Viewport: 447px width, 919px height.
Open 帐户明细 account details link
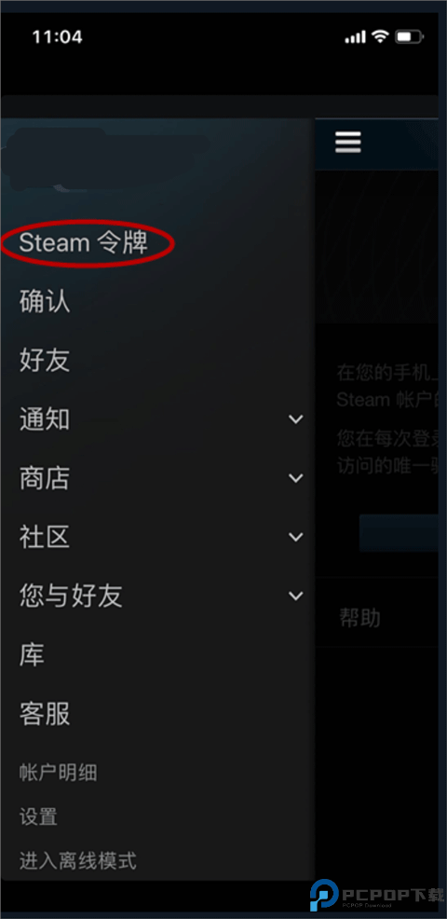pyautogui.click(x=58, y=773)
